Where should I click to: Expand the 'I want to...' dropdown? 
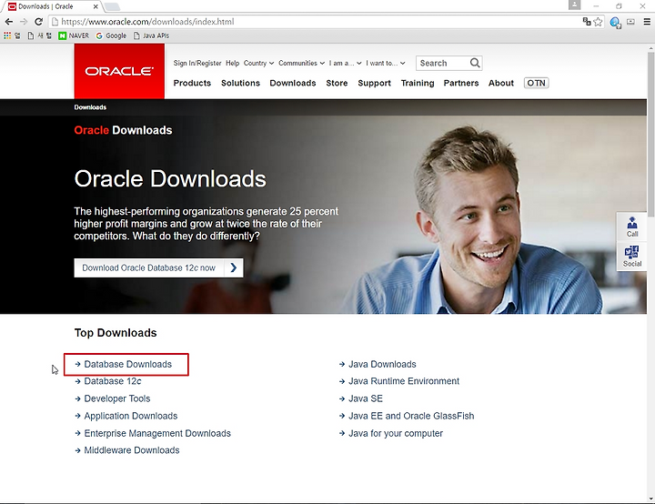point(386,63)
